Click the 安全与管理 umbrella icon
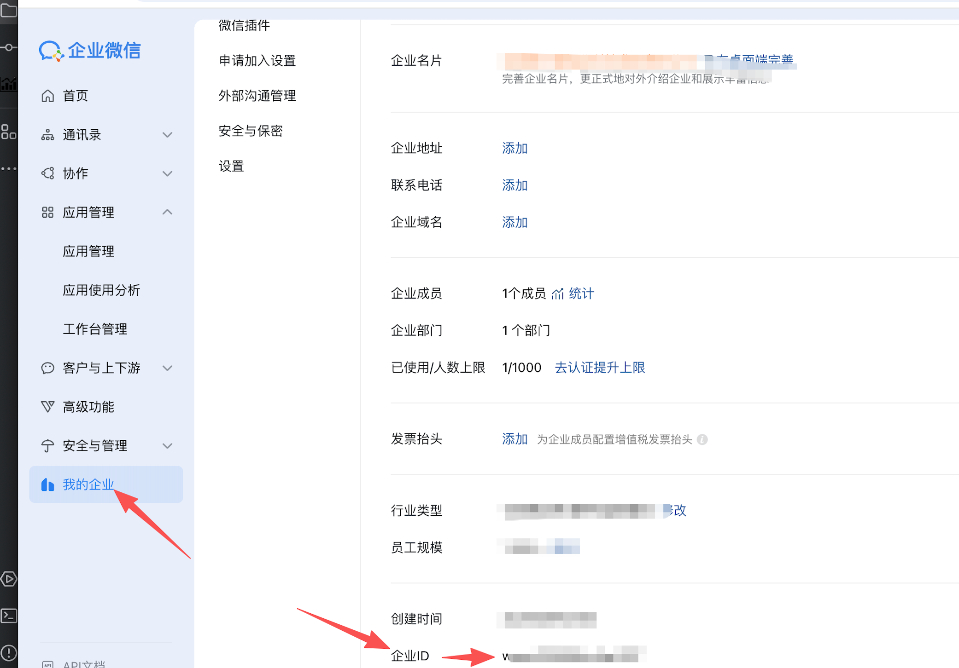 coord(48,445)
